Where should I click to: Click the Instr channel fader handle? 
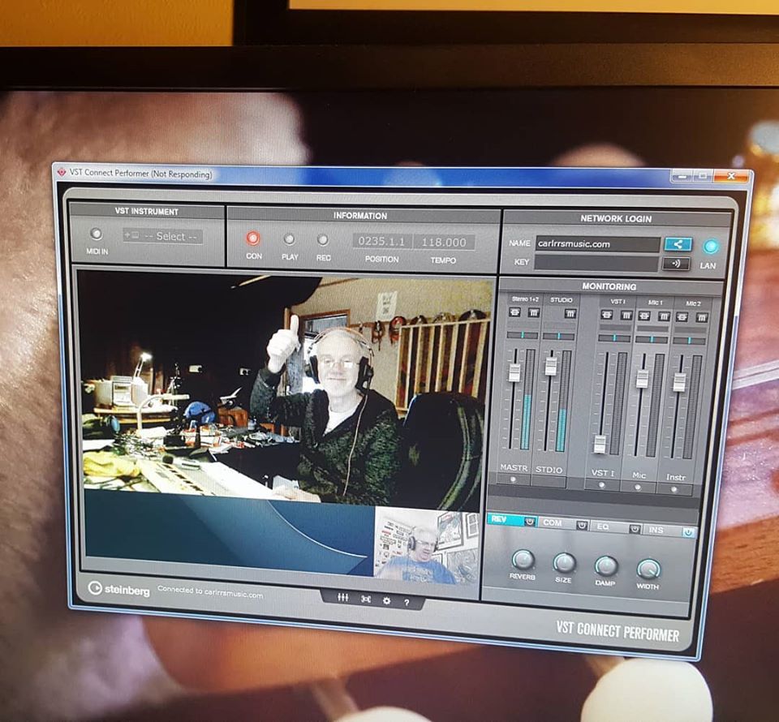pyautogui.click(x=679, y=381)
